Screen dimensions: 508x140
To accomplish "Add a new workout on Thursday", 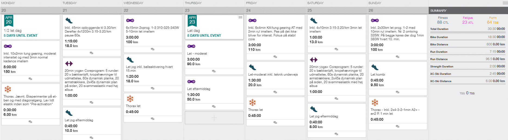I will [x=214, y=118].
